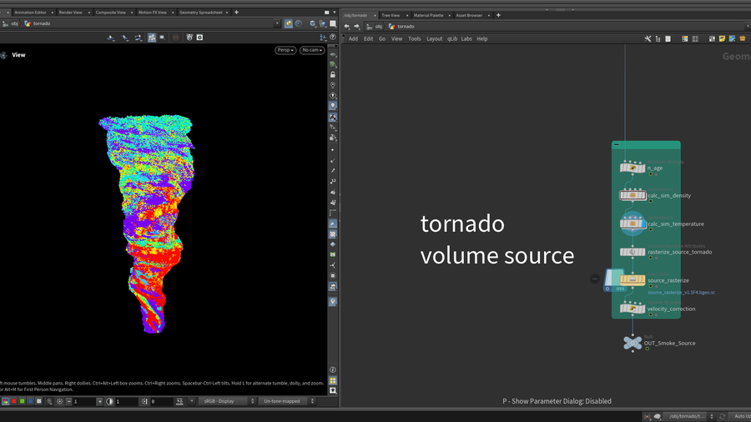The height and width of the screenshot is (422, 751).
Task: Click the source_rasterize file cache node
Action: [x=633, y=280]
